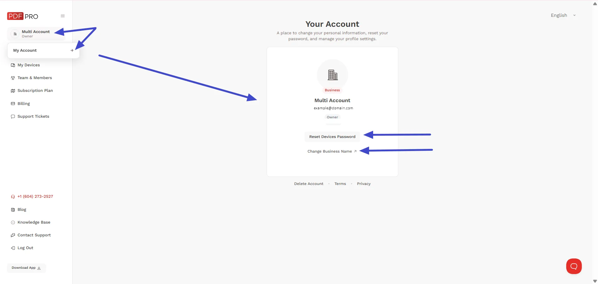598x284 pixels.
Task: Open the Multi Account Owner switcher
Action: (37, 34)
